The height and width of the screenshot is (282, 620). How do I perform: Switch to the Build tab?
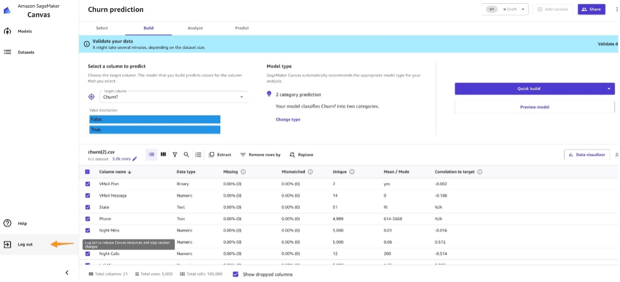[x=149, y=28]
